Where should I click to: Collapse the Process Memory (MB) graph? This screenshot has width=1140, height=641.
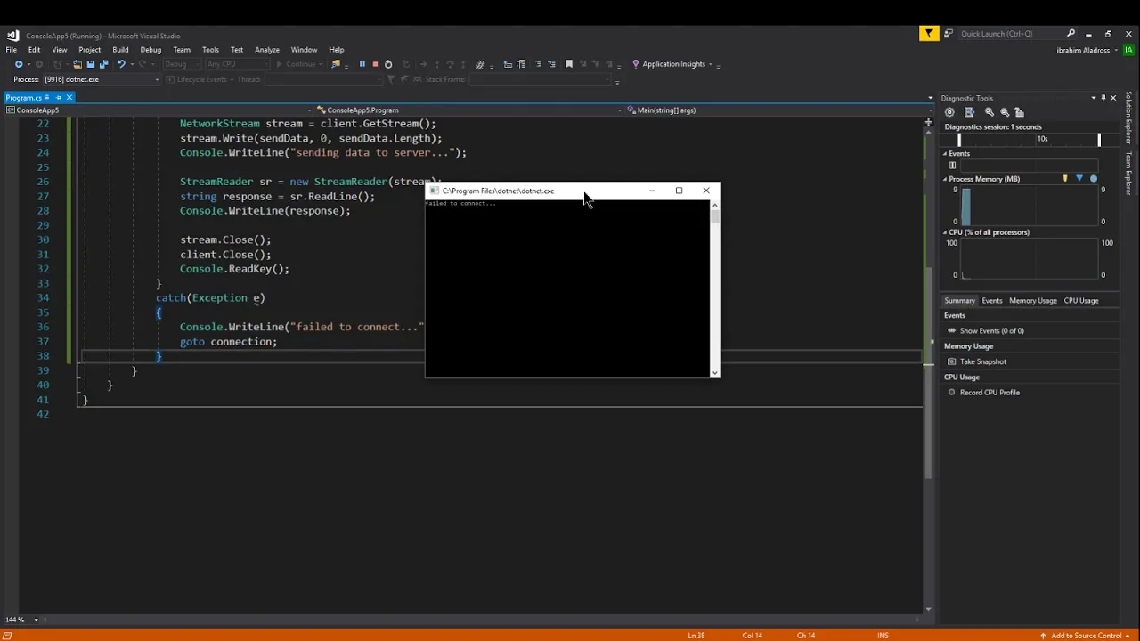click(946, 179)
